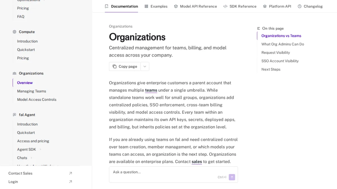Open the Model API Reference tab
The height and width of the screenshot is (189, 337).
point(195,6)
